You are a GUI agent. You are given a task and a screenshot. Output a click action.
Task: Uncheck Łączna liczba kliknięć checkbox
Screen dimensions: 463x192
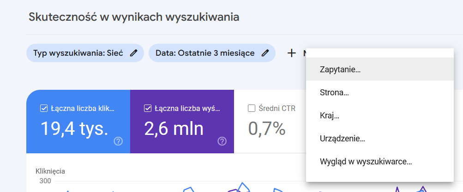click(x=44, y=108)
